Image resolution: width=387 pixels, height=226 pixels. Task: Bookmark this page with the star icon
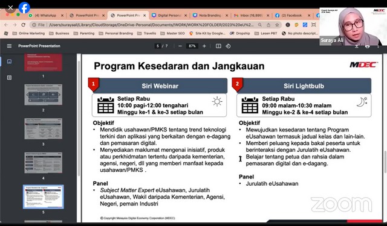(277, 25)
